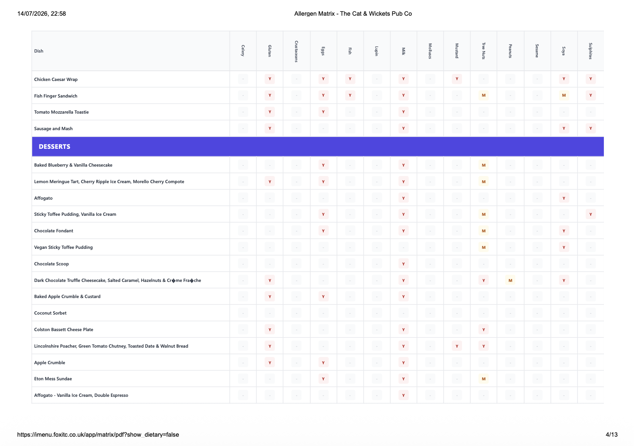Image resolution: width=634 pixels, height=446 pixels.
Task: Click the date '14/07/2026, 22:58'
Action: click(x=42, y=14)
